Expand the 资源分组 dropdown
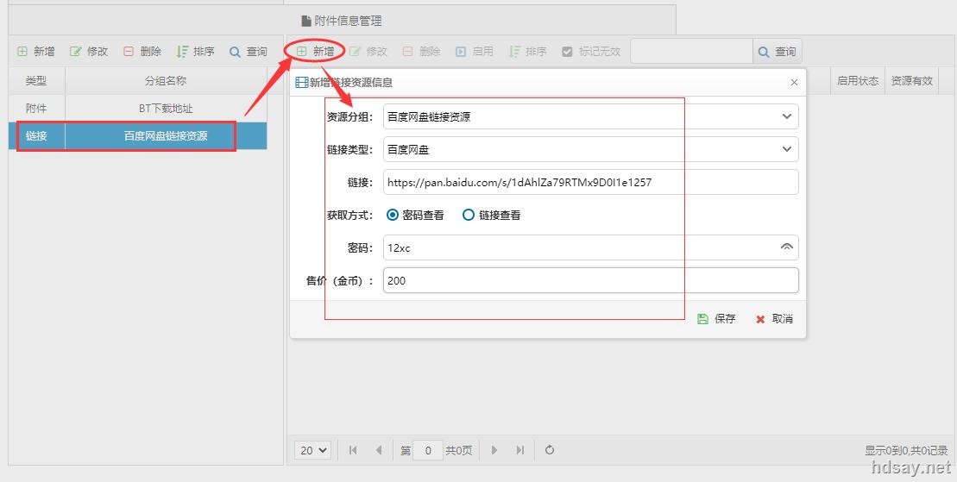Image resolution: width=957 pixels, height=482 pixels. pos(786,116)
